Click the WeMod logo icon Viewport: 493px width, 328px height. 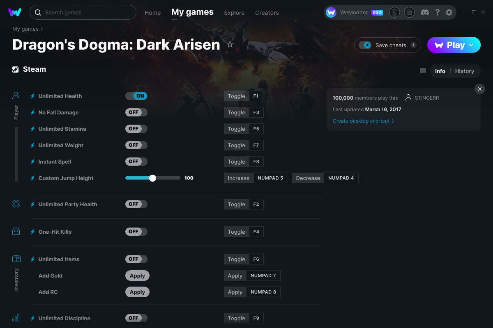click(x=15, y=12)
